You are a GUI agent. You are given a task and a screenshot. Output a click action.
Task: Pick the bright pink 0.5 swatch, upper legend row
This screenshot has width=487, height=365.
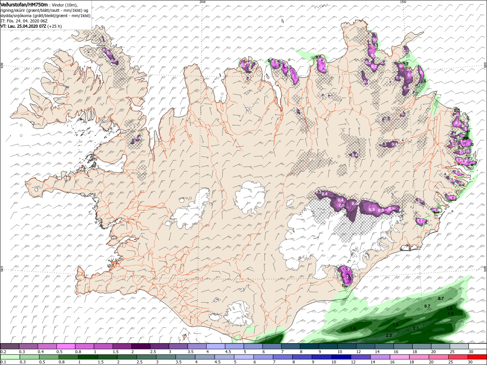click(x=66, y=346)
